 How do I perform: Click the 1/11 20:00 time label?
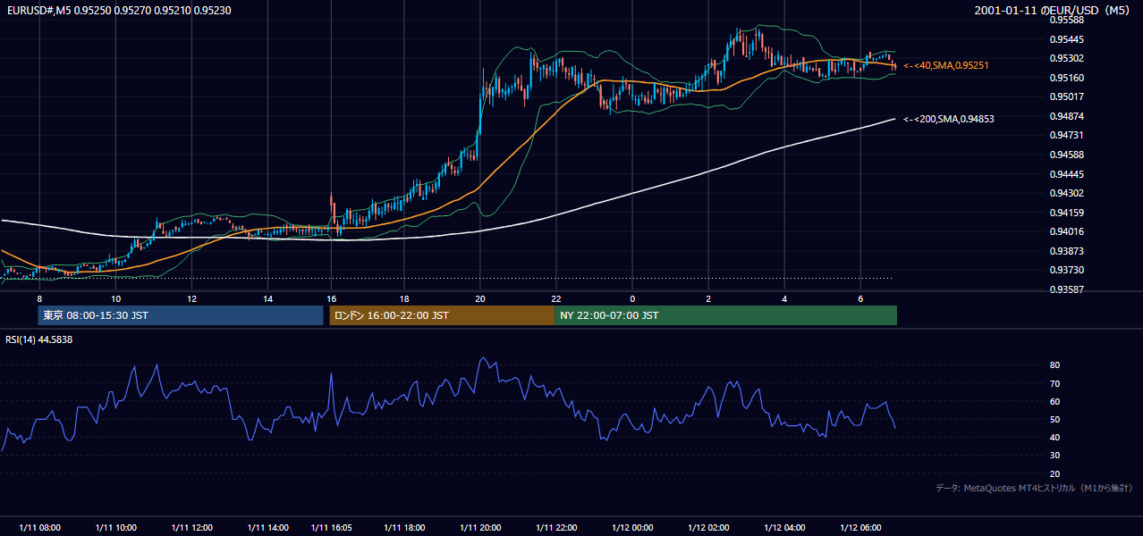coord(480,528)
